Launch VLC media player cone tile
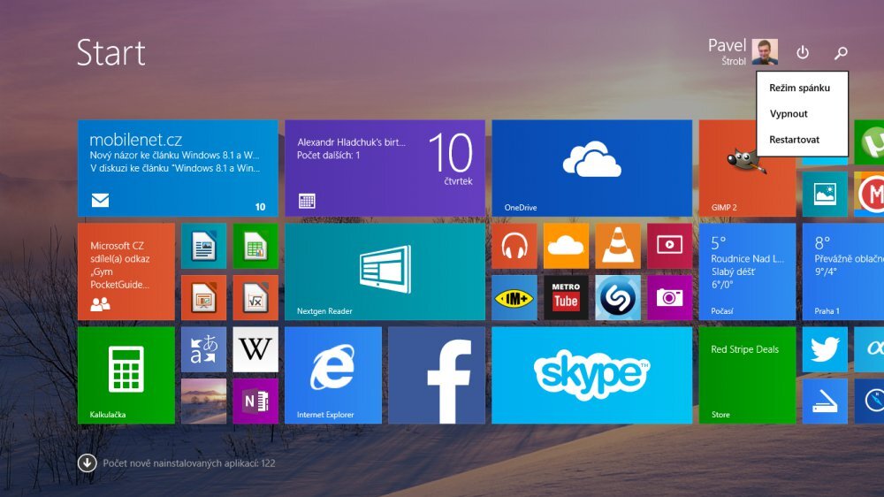This screenshot has height=497, width=884. pos(618,246)
